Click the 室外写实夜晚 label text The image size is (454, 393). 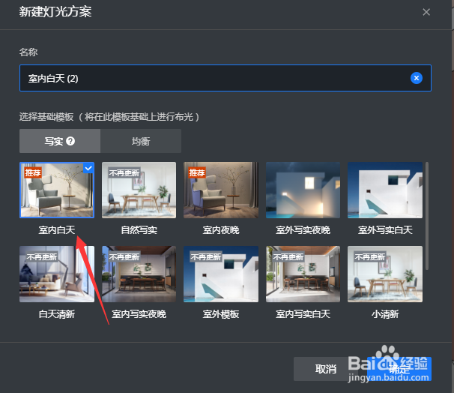303,230
